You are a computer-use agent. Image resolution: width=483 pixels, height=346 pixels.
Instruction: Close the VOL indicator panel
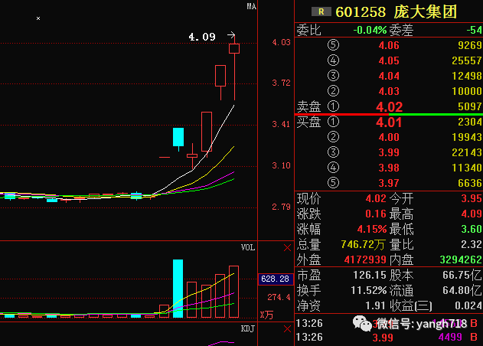tap(287, 247)
